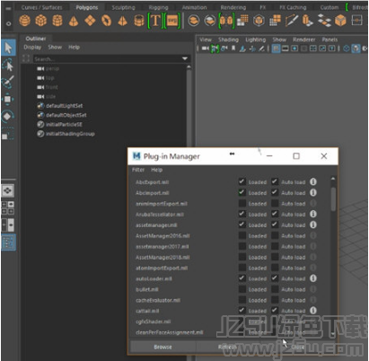369x361 pixels.
Task: Check Loaded for animImportExport.mll
Action: click(242, 204)
